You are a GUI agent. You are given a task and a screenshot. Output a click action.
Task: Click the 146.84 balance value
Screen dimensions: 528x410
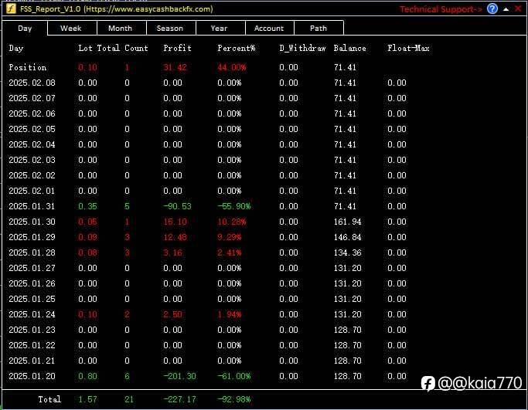(348, 237)
